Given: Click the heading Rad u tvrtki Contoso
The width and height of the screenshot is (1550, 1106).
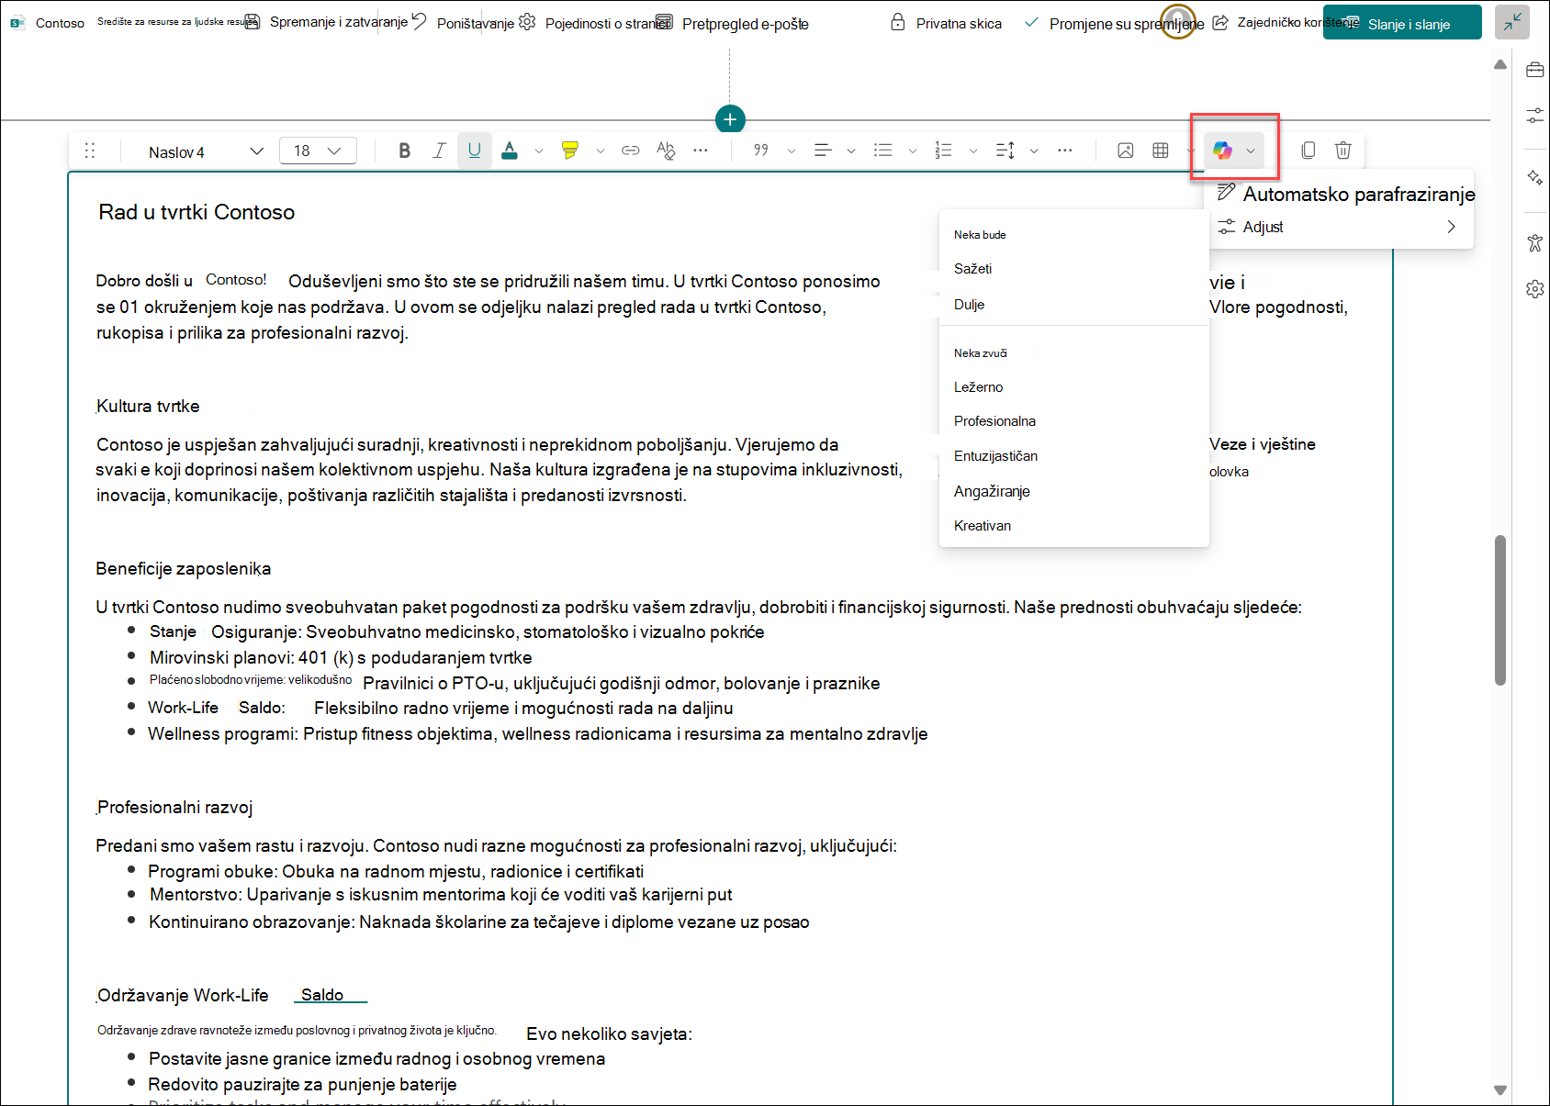Looking at the screenshot, I should point(197,212).
